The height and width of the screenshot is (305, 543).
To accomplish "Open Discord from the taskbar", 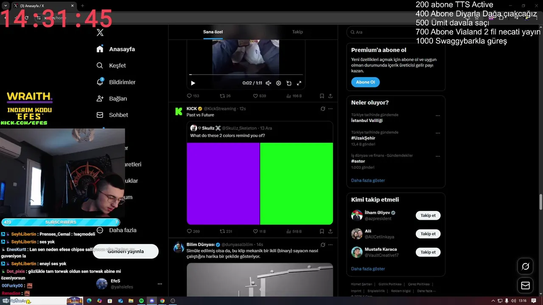I will (152, 301).
